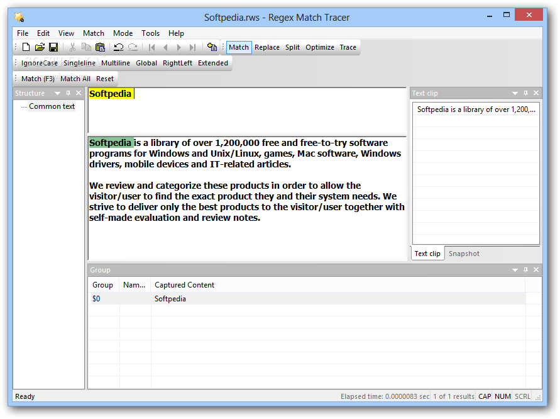Image resolution: width=560 pixels, height=419 pixels.
Task: Pin the Group panel
Action: click(x=525, y=269)
